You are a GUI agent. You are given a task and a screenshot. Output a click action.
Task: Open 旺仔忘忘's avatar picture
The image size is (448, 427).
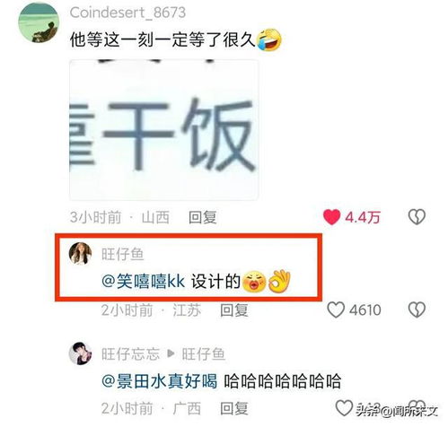[80, 353]
